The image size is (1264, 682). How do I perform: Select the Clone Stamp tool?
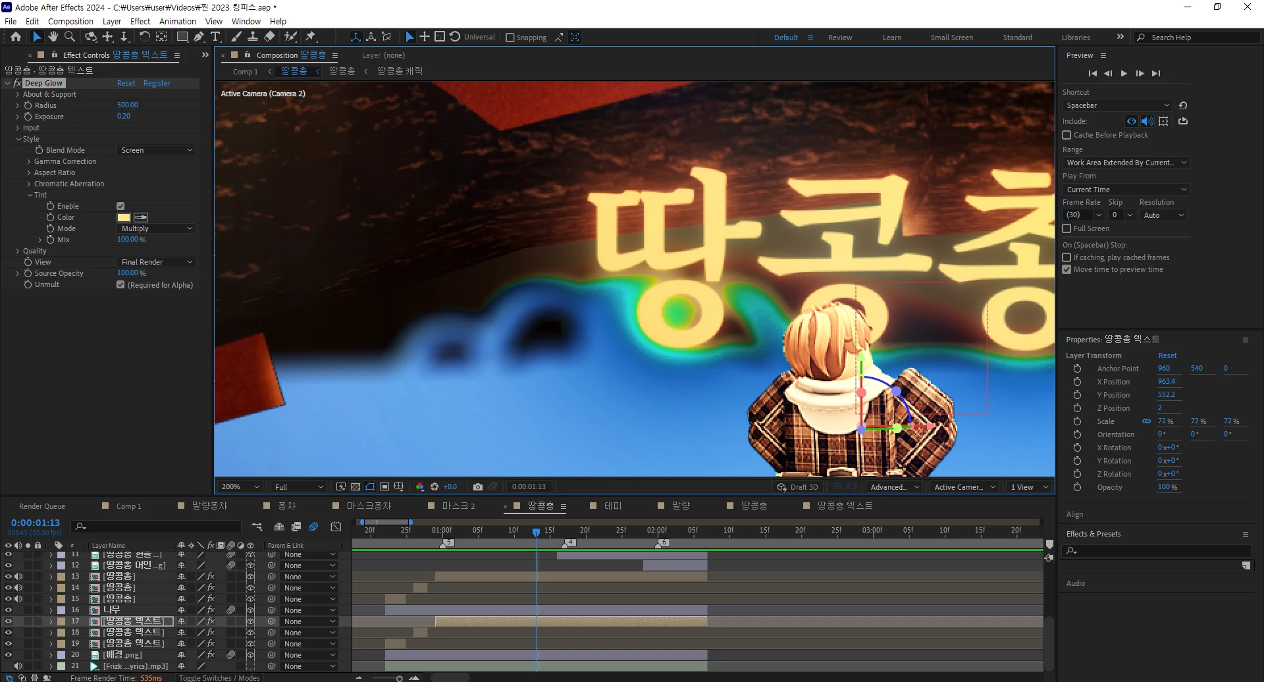coord(253,37)
